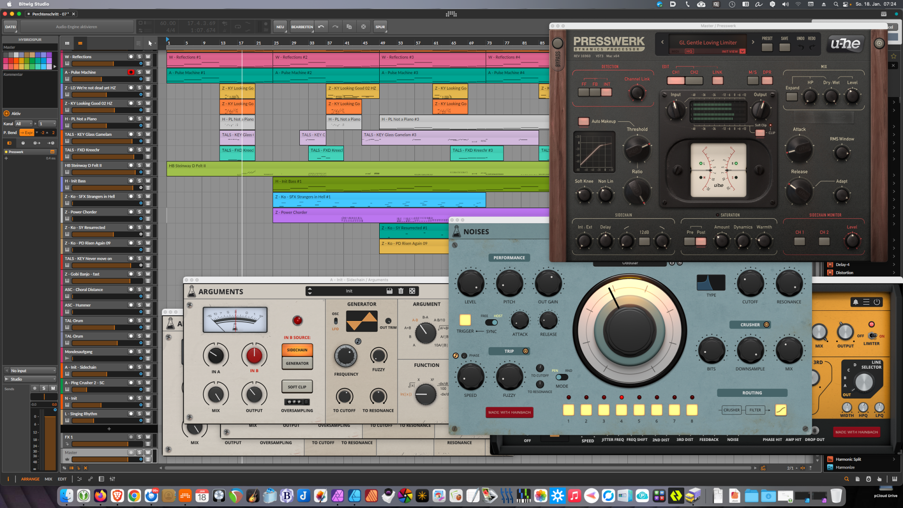Click the Undo arrow in the top toolbar
The height and width of the screenshot is (508, 903).
pyautogui.click(x=321, y=26)
